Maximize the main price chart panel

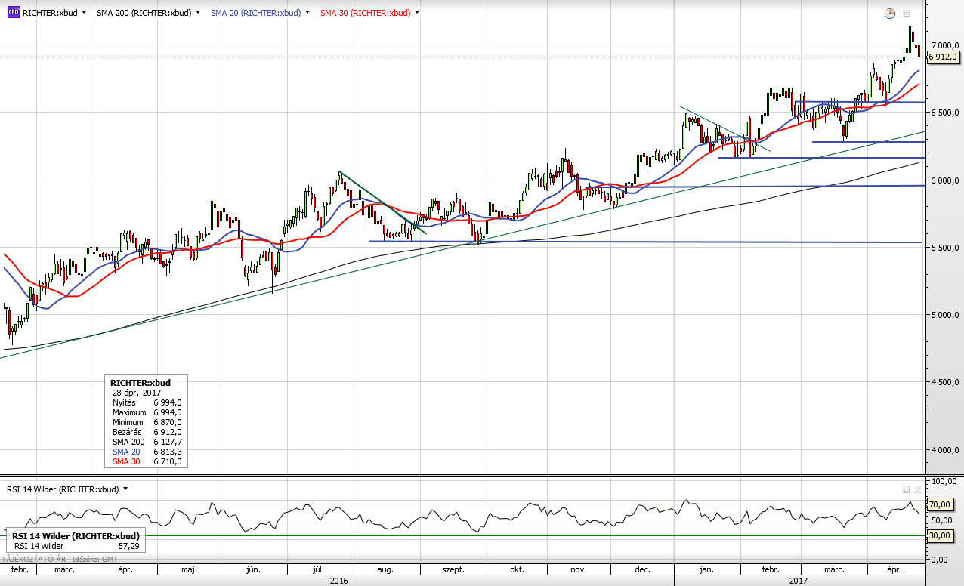[x=907, y=13]
